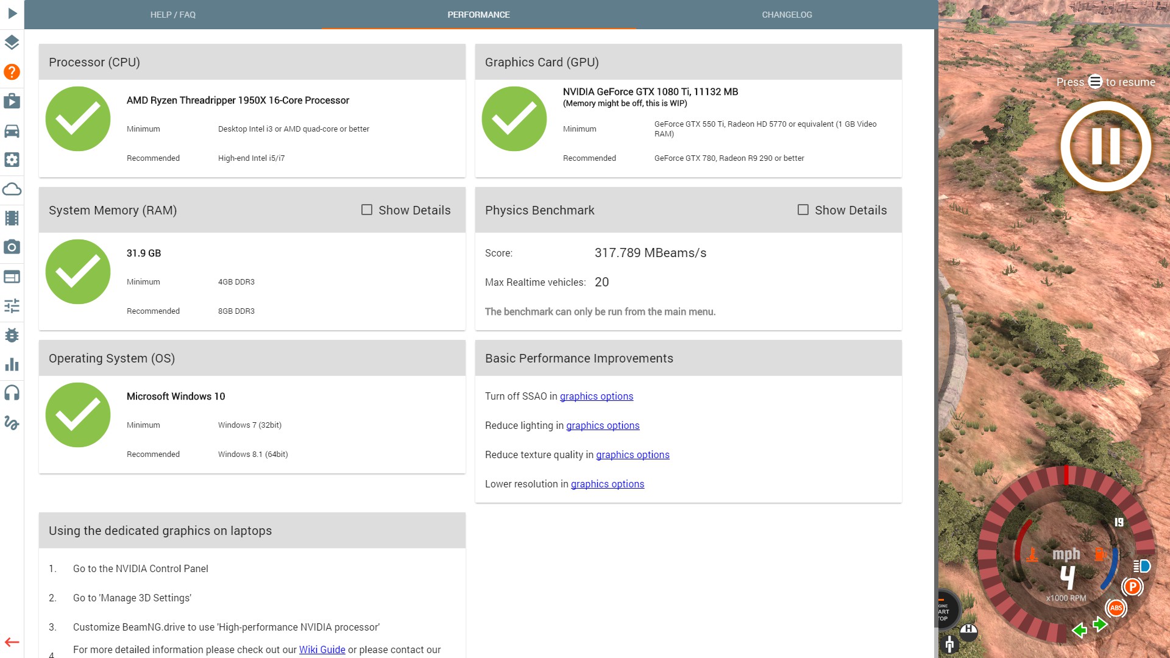Open the options sliders icon

click(x=12, y=306)
